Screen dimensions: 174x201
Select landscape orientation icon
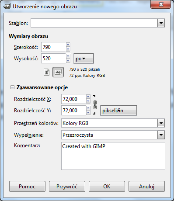(x=58, y=72)
